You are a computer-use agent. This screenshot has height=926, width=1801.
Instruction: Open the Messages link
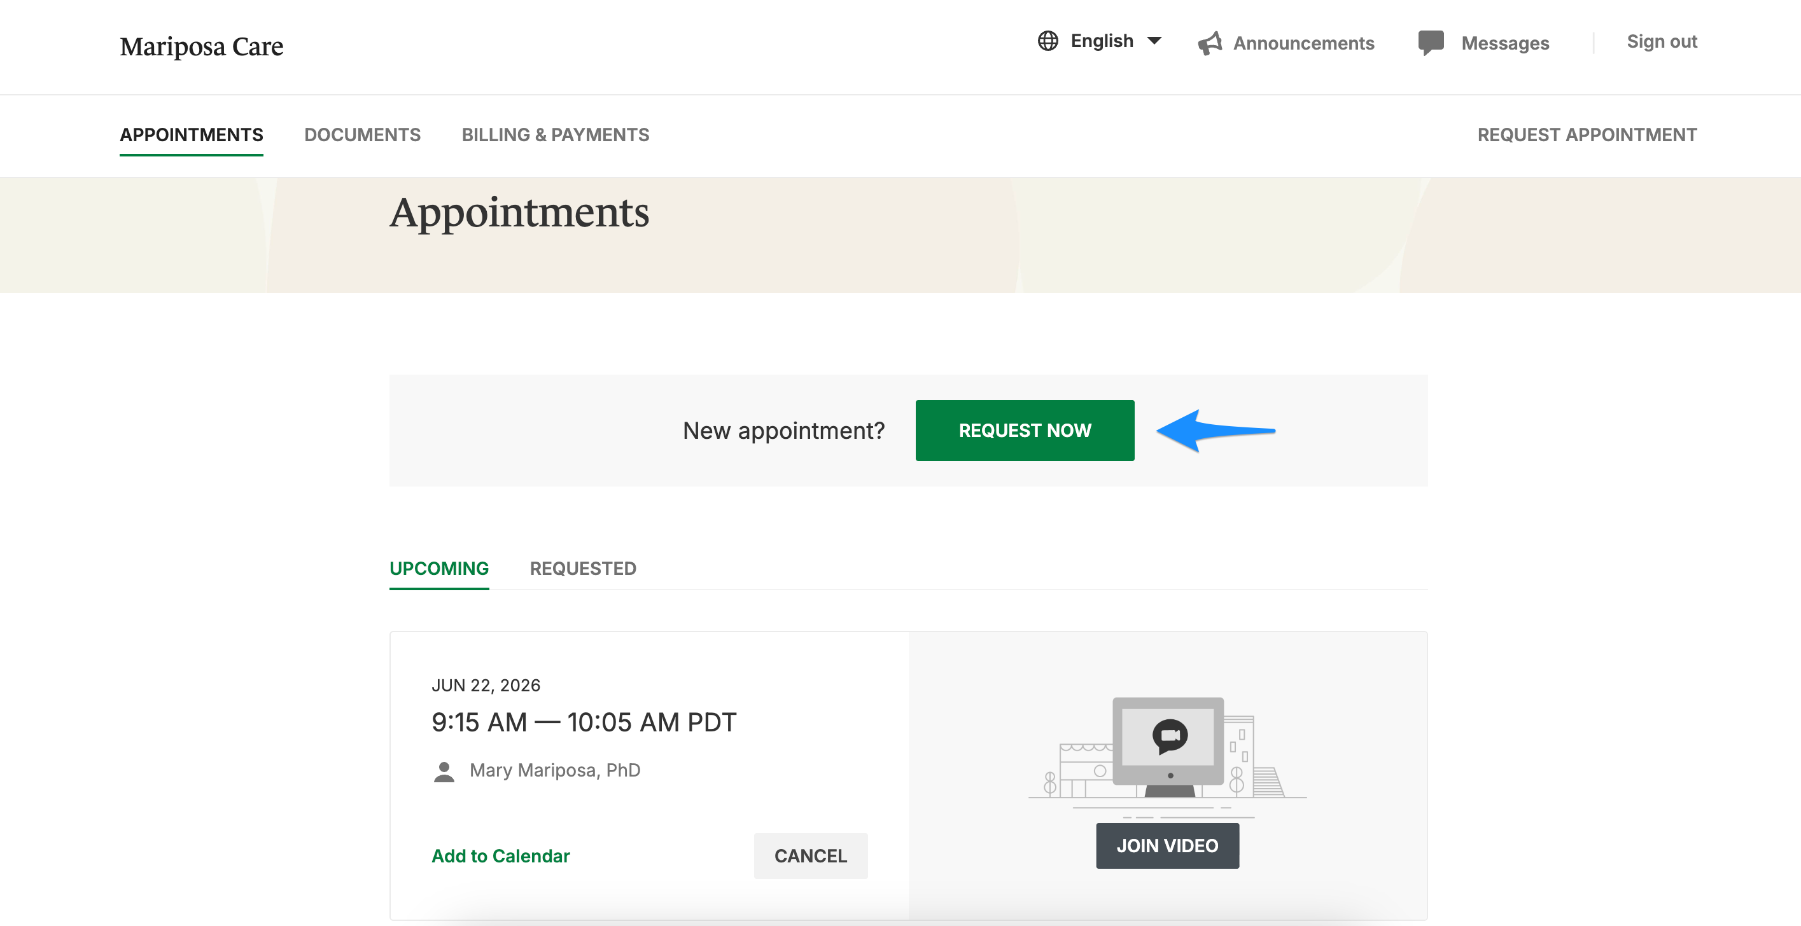pos(1504,43)
